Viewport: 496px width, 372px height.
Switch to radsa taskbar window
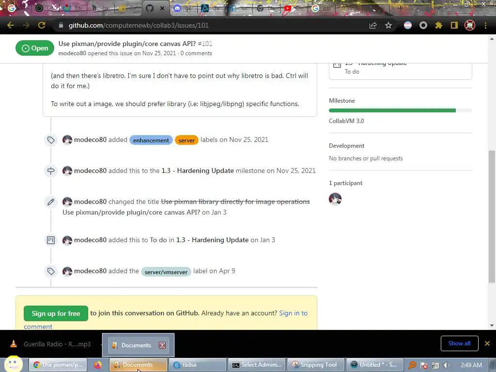click(x=198, y=365)
